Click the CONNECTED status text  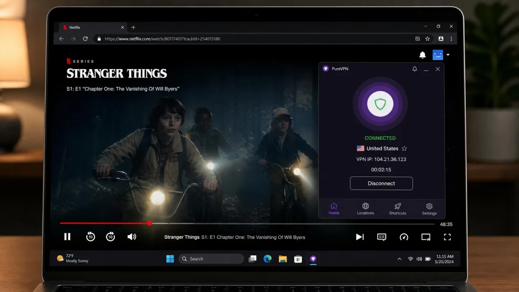380,138
